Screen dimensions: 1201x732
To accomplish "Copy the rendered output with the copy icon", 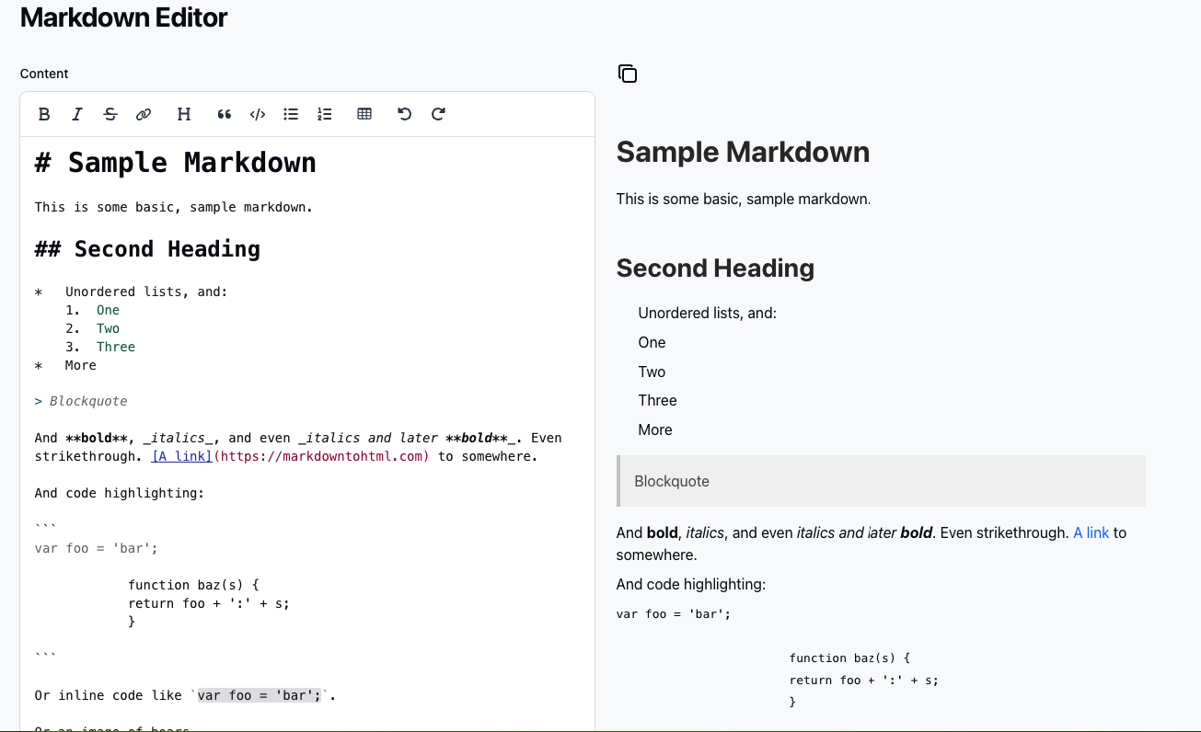I will [628, 74].
